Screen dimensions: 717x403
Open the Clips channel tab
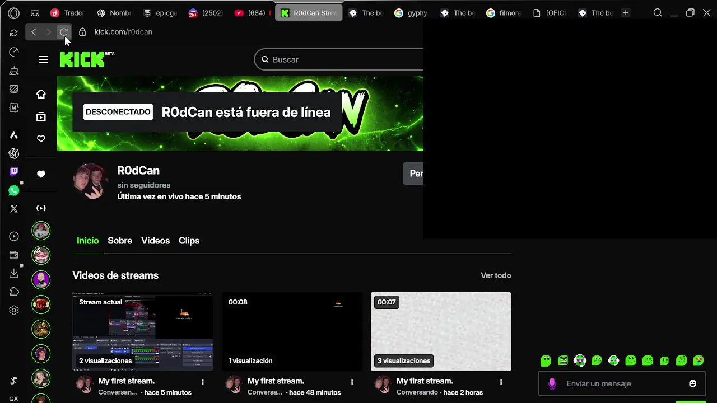tap(189, 241)
